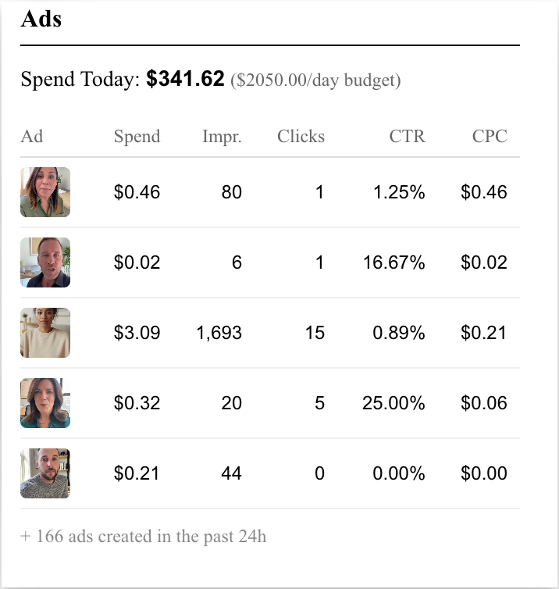Sort by the Clicks column header
Image resolution: width=559 pixels, height=589 pixels.
click(301, 136)
